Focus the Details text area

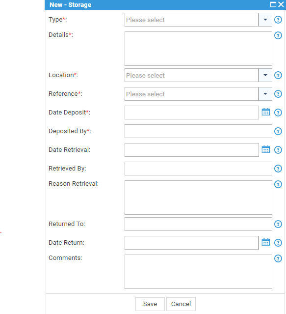(x=198, y=49)
